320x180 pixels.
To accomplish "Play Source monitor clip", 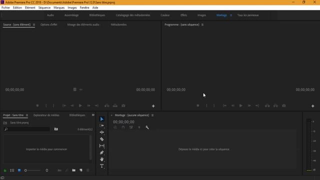I will pos(80,105).
